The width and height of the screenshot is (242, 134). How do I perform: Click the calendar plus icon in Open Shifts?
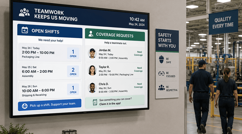tap(25, 30)
